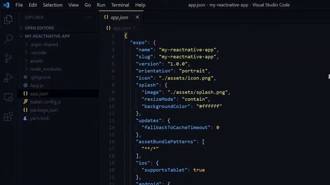
Task: Open the Search view in activity bar
Action: point(8,39)
